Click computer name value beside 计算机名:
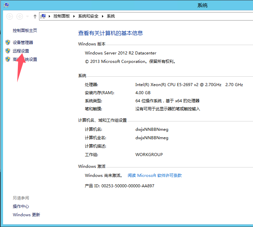The width and height of the screenshot is (253, 227). (x=152, y=129)
